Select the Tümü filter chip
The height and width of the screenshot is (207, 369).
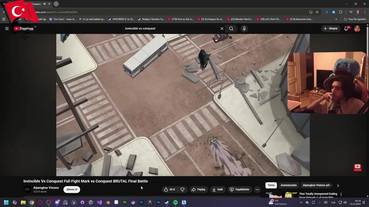[x=271, y=185]
